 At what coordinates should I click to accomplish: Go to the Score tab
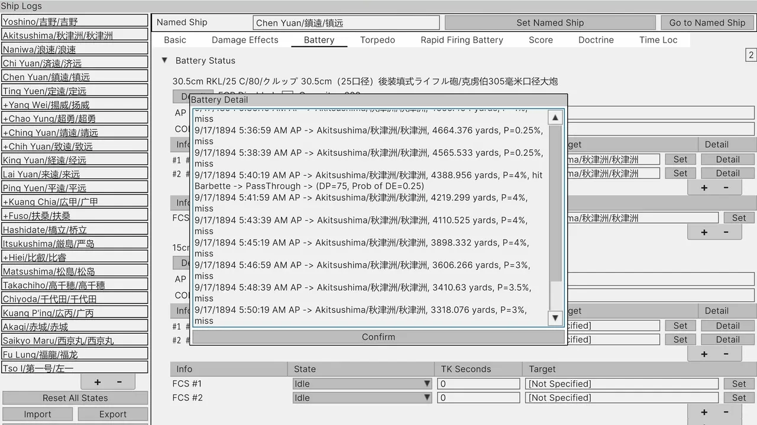(541, 40)
